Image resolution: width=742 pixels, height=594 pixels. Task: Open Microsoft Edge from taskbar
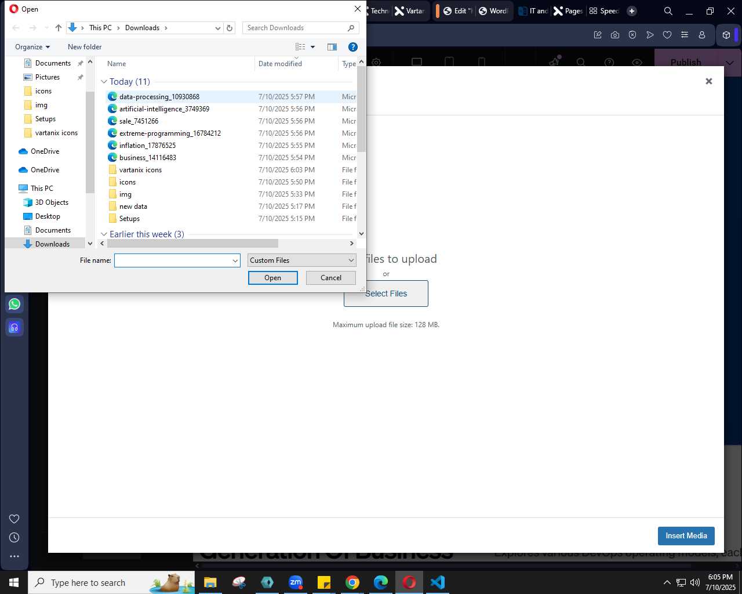[381, 582]
